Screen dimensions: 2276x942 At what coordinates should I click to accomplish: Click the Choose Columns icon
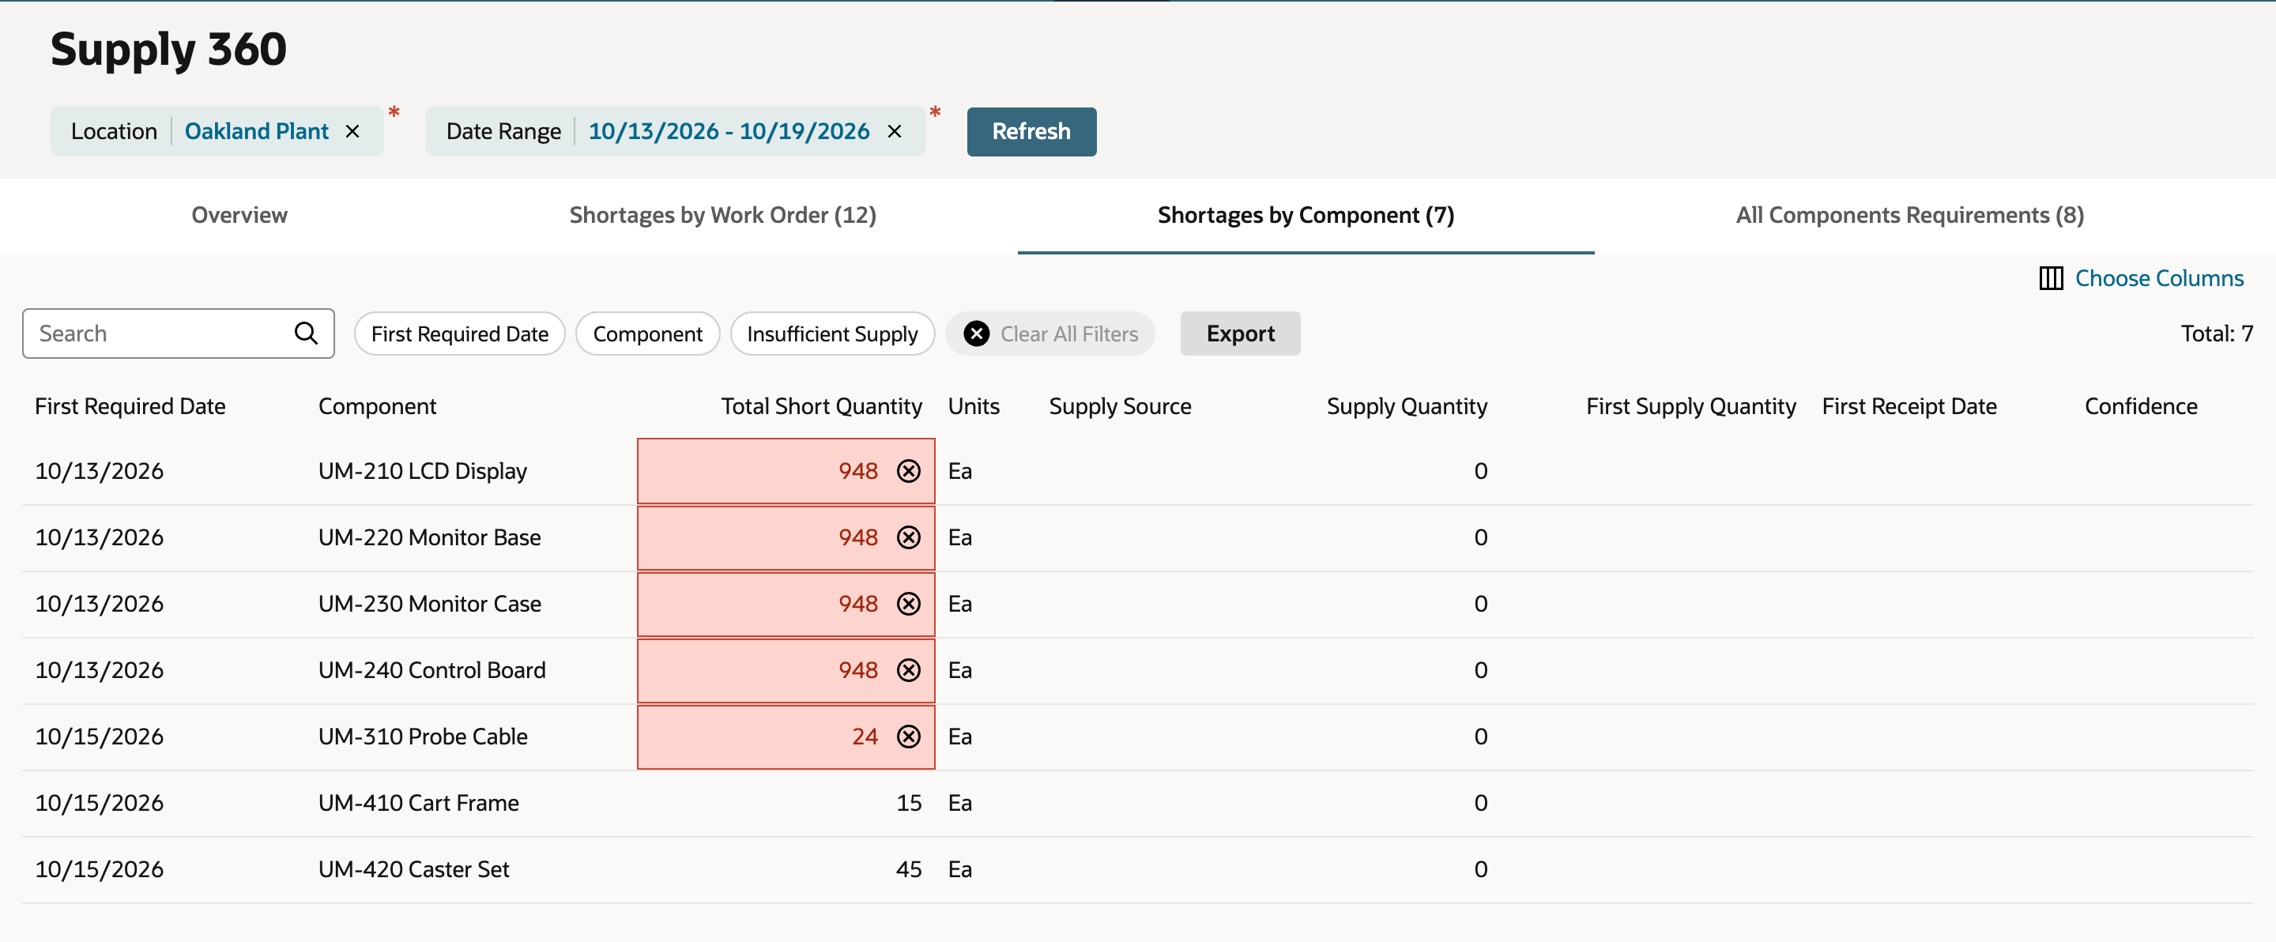[2051, 278]
